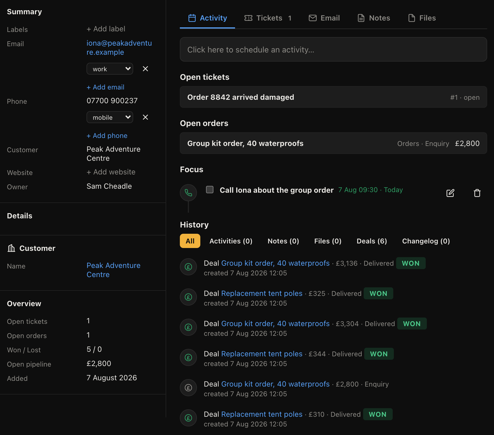This screenshot has width=494, height=435.
Task: Click the edit icon for the call activity
Action: tap(450, 193)
